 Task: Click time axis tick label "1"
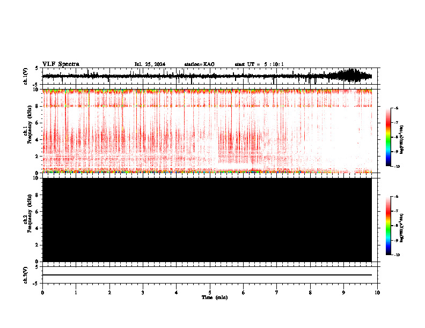coord(76,293)
